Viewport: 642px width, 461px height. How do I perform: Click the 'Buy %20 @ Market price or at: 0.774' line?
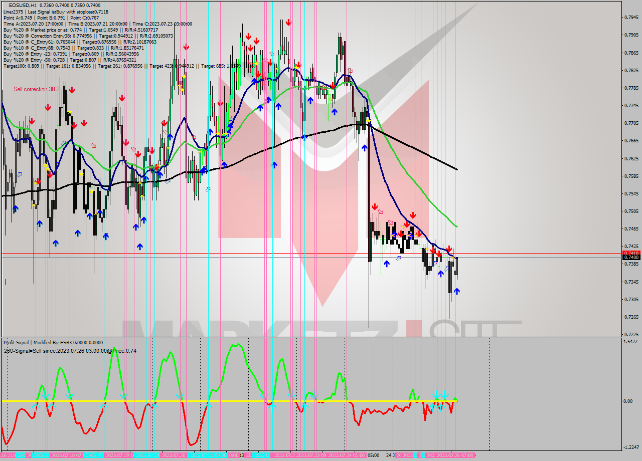point(81,30)
